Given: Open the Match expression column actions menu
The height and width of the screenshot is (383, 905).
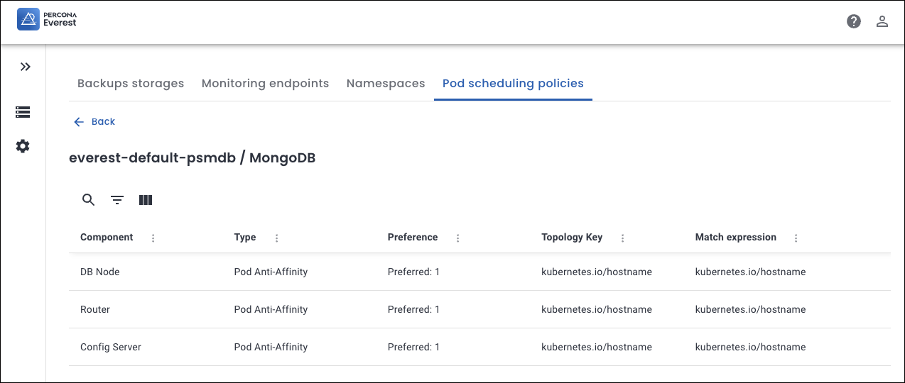Looking at the screenshot, I should [x=796, y=238].
